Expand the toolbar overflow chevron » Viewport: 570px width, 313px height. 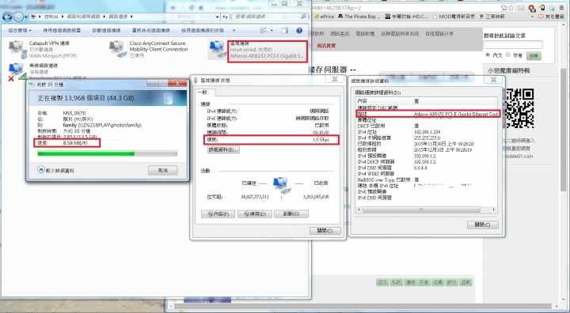click(234, 31)
